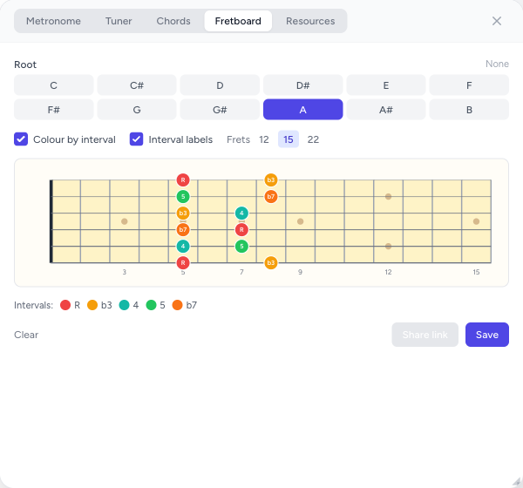This screenshot has width=523, height=488.
Task: Click the Share link button
Action: tap(425, 335)
